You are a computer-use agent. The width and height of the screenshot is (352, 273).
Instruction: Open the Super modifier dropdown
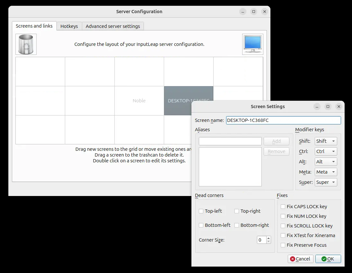326,182
